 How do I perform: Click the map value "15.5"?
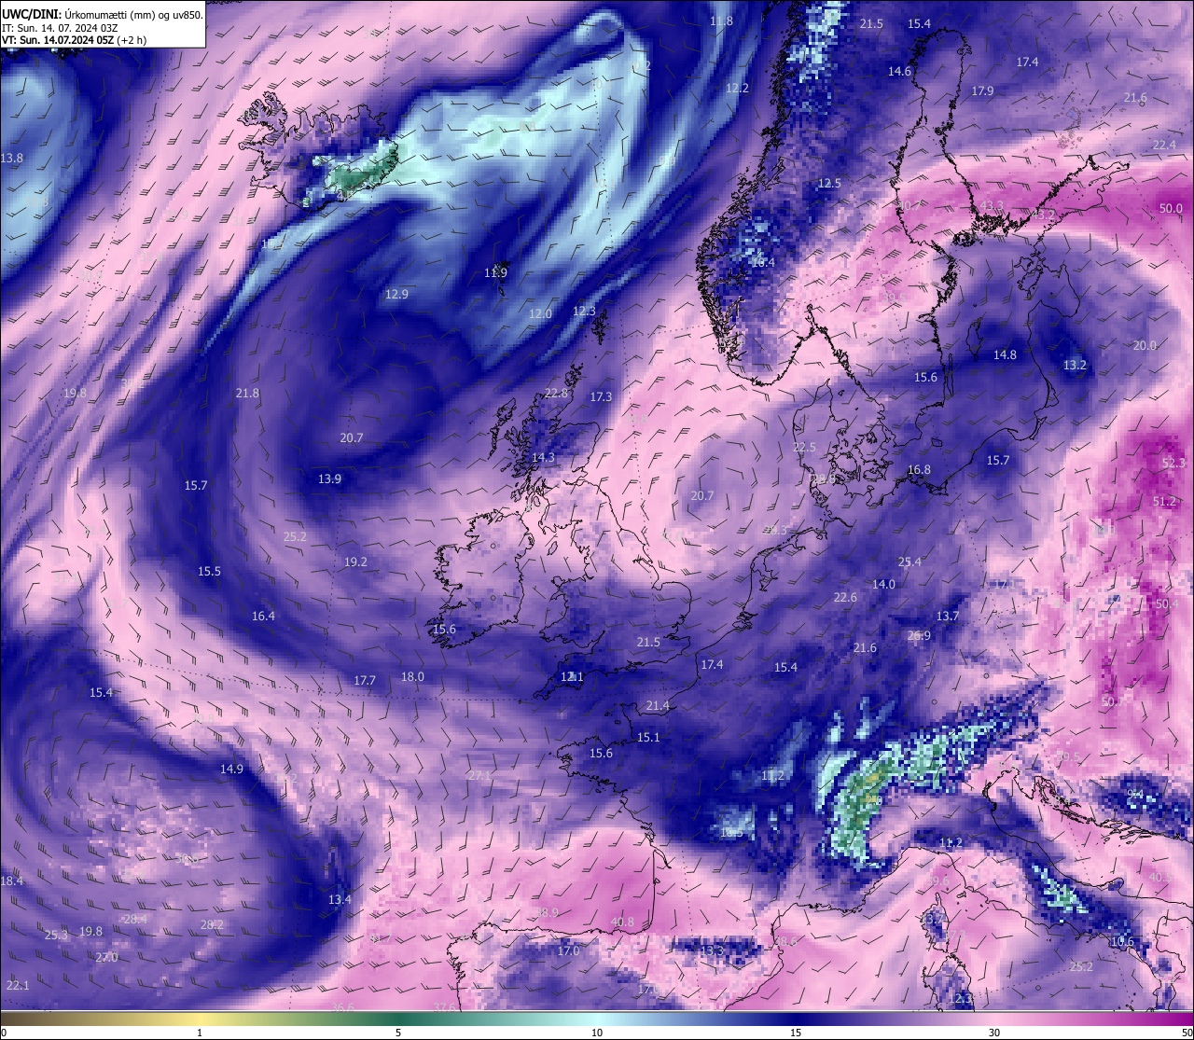click(209, 572)
